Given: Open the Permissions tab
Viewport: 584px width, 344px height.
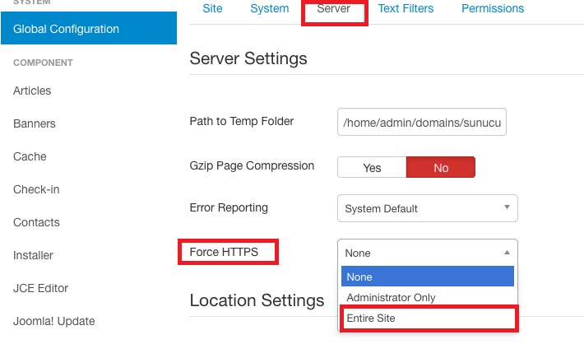Looking at the screenshot, I should [x=493, y=8].
